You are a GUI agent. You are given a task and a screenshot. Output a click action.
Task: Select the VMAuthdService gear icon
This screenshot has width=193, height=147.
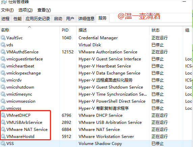click(x=3, y=52)
